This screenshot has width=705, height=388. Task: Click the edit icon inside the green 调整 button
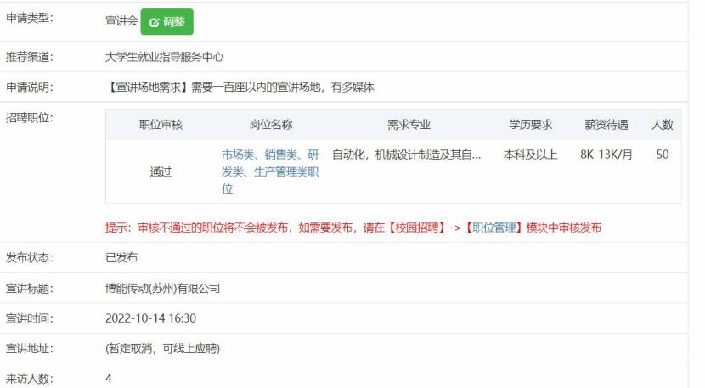coord(153,21)
